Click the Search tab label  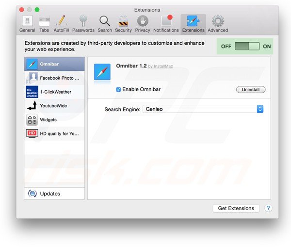pyautogui.click(x=105, y=30)
